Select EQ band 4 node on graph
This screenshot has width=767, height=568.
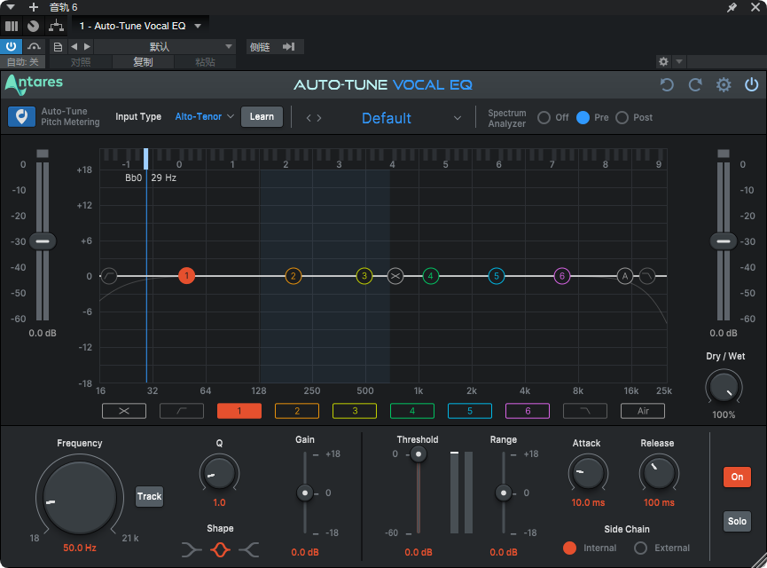[430, 276]
